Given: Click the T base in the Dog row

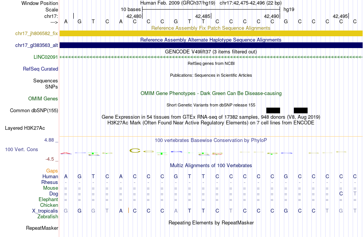Looking at the screenshot, I should pos(355,193).
